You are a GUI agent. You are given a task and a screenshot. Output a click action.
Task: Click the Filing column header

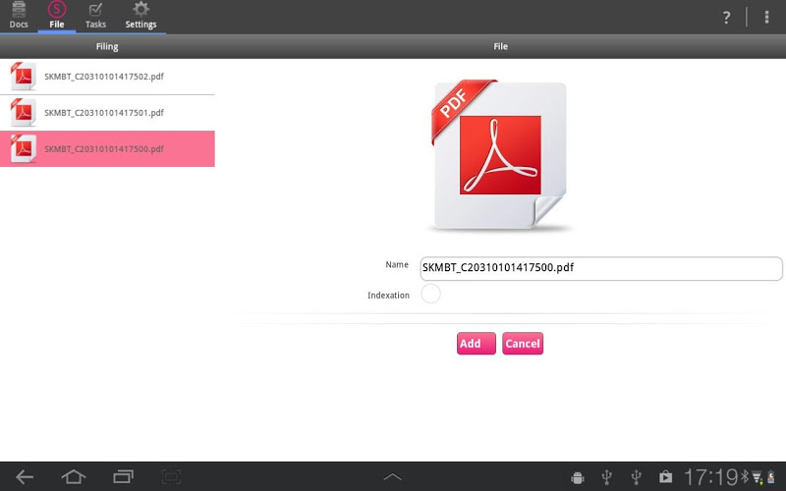click(107, 46)
